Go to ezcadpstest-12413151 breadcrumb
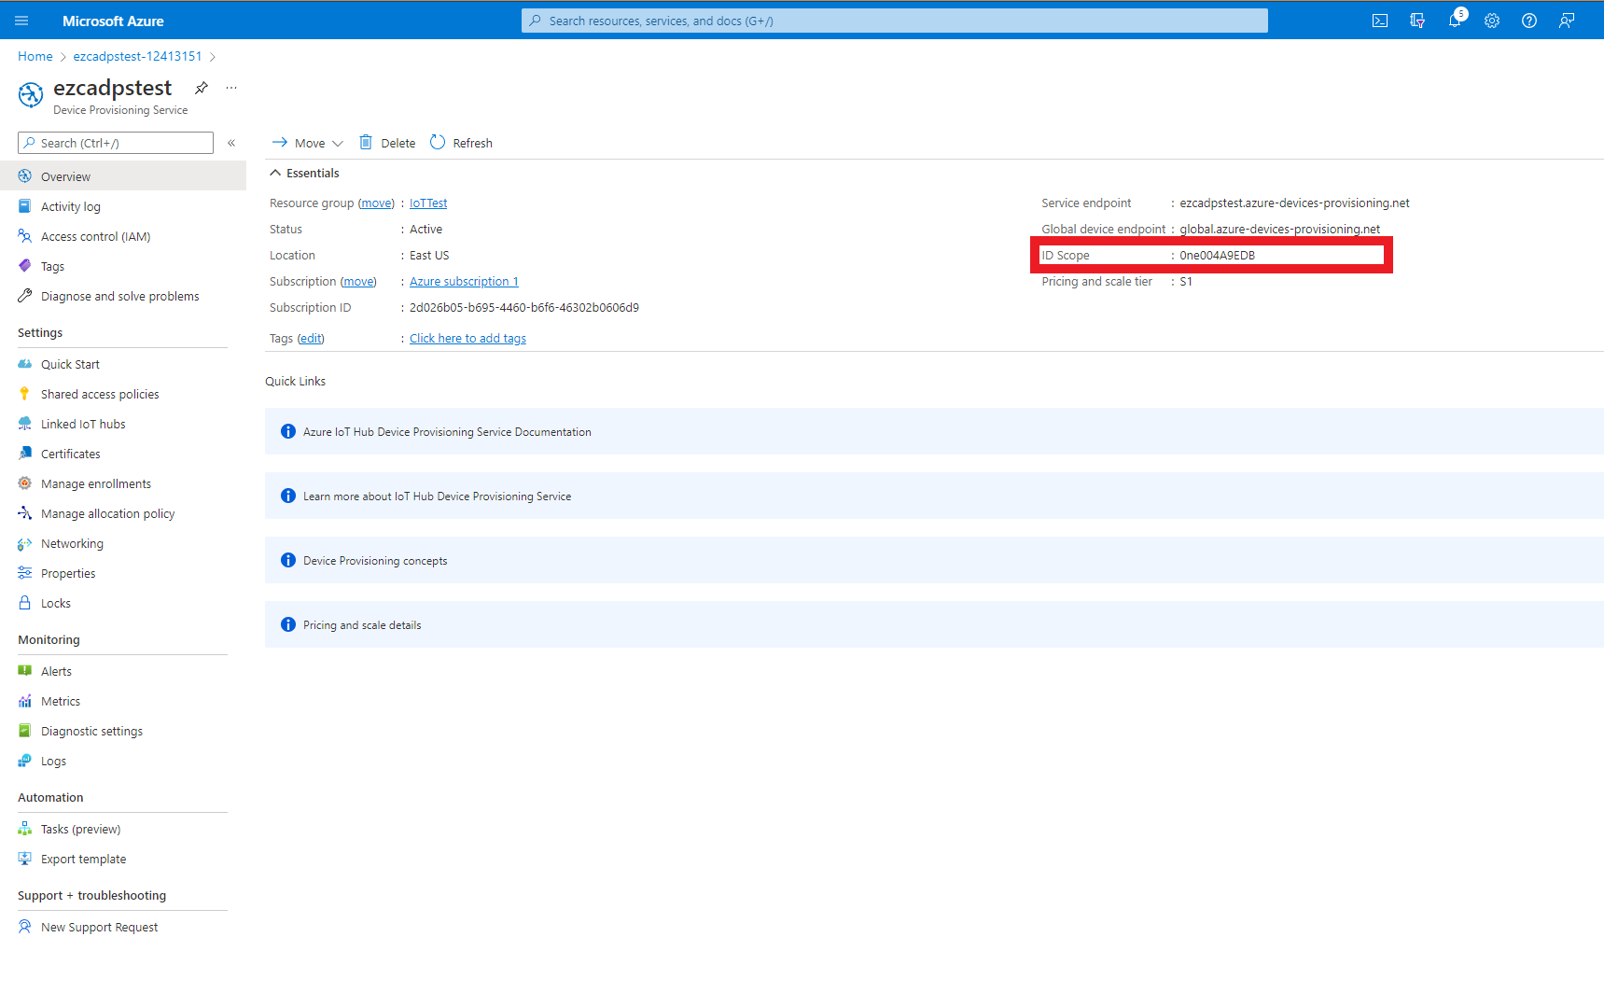The height and width of the screenshot is (993, 1604). 137,56
